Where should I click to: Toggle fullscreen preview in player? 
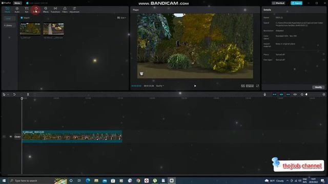coord(257,86)
